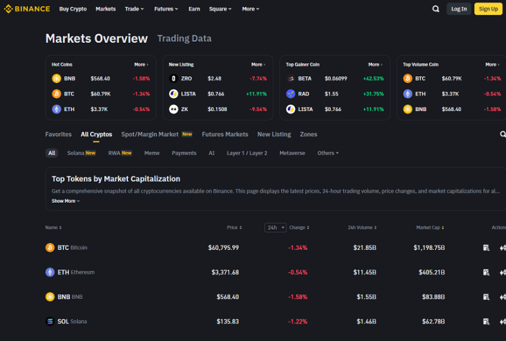Open the crypto list search icon beside Zones

pos(503,134)
